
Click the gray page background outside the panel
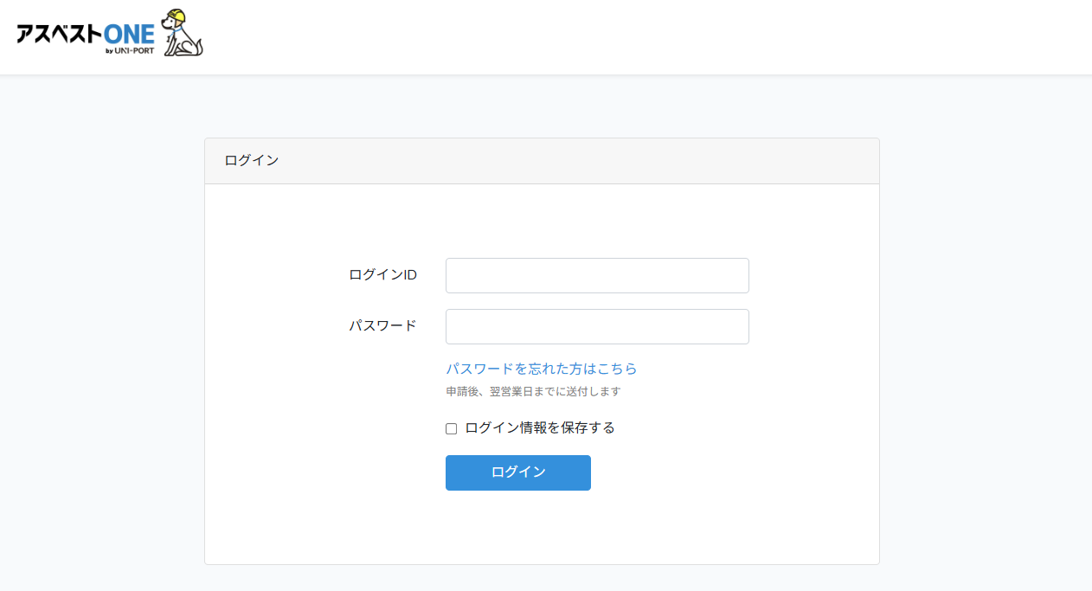point(104,346)
